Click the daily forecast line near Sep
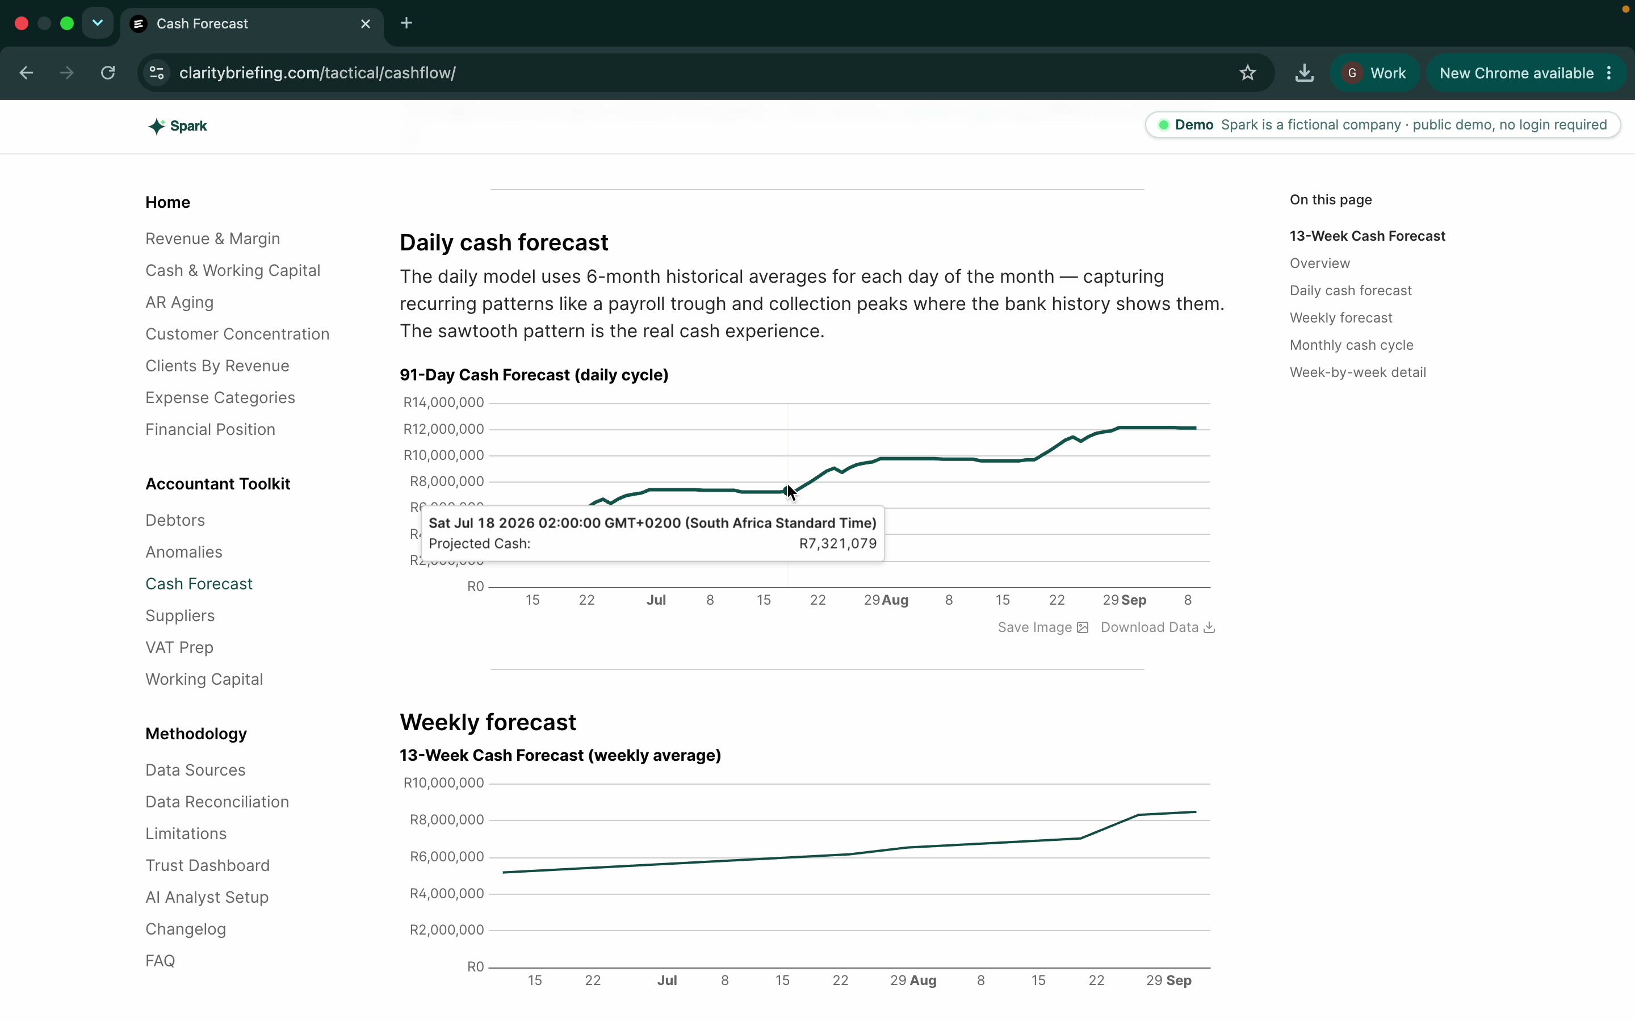 coord(1135,427)
